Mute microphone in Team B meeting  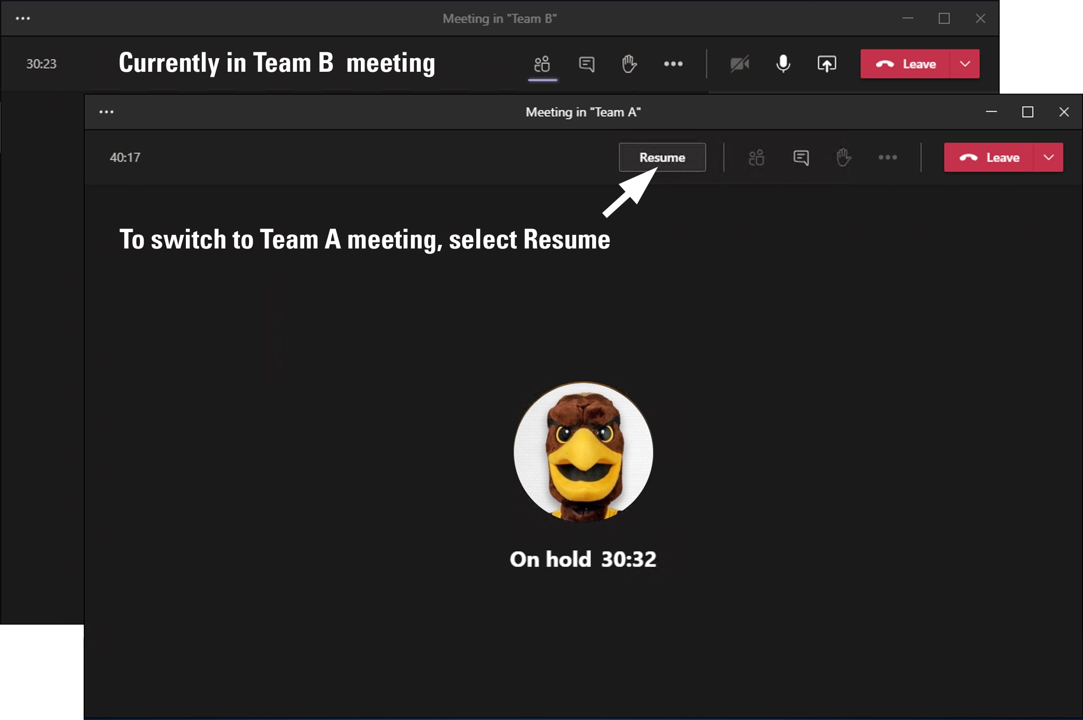tap(783, 64)
